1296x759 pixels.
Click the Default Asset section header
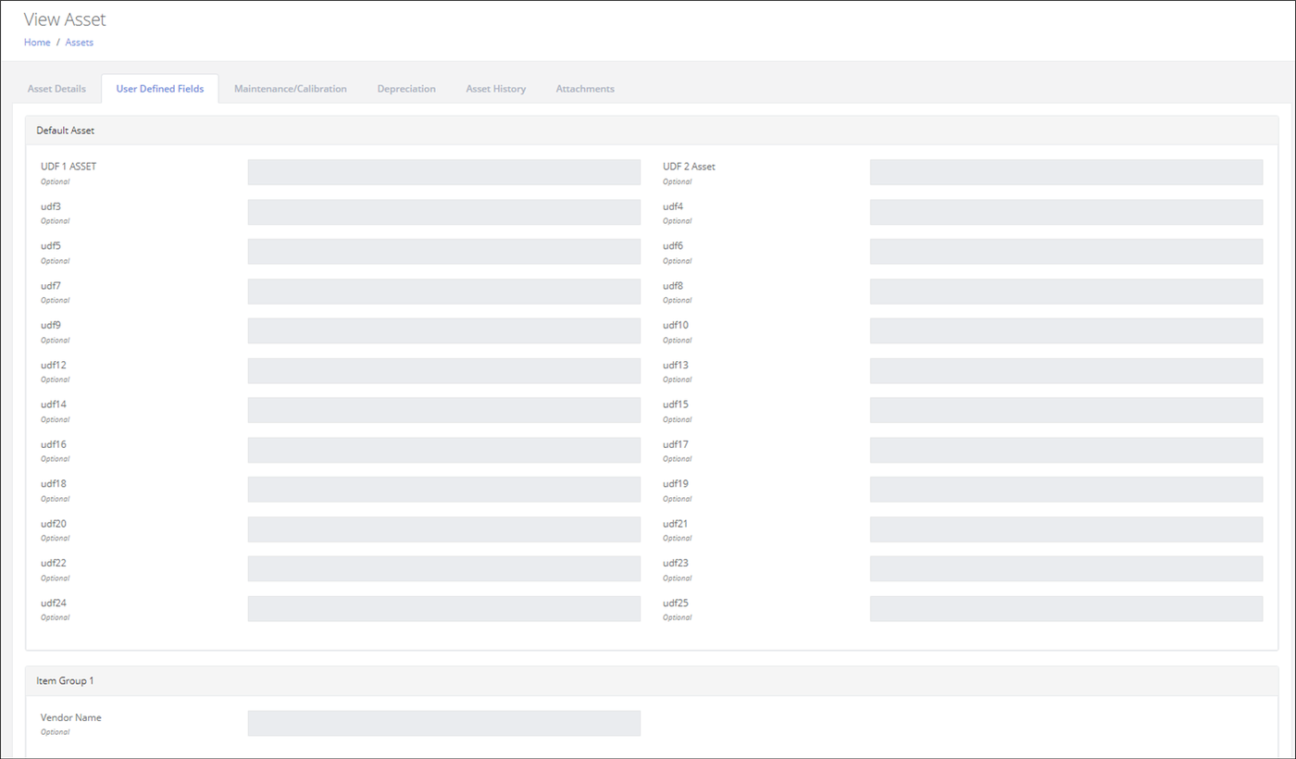[652, 131]
